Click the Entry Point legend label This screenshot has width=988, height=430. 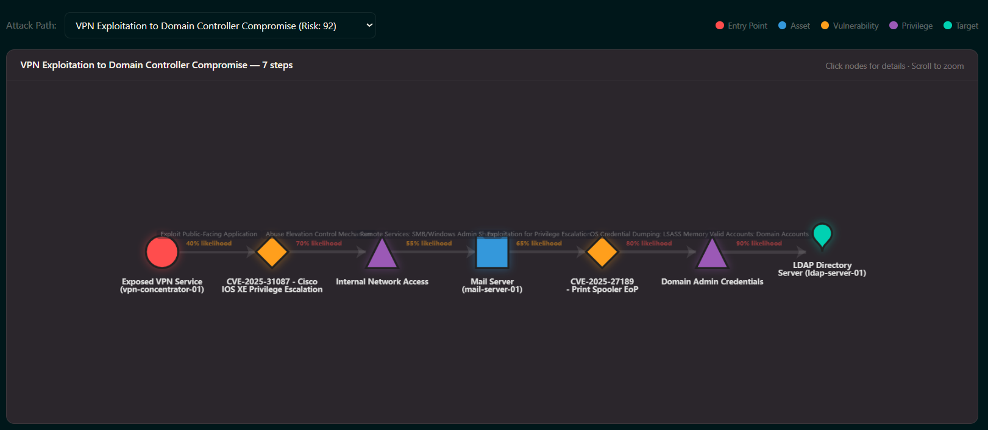coord(747,26)
